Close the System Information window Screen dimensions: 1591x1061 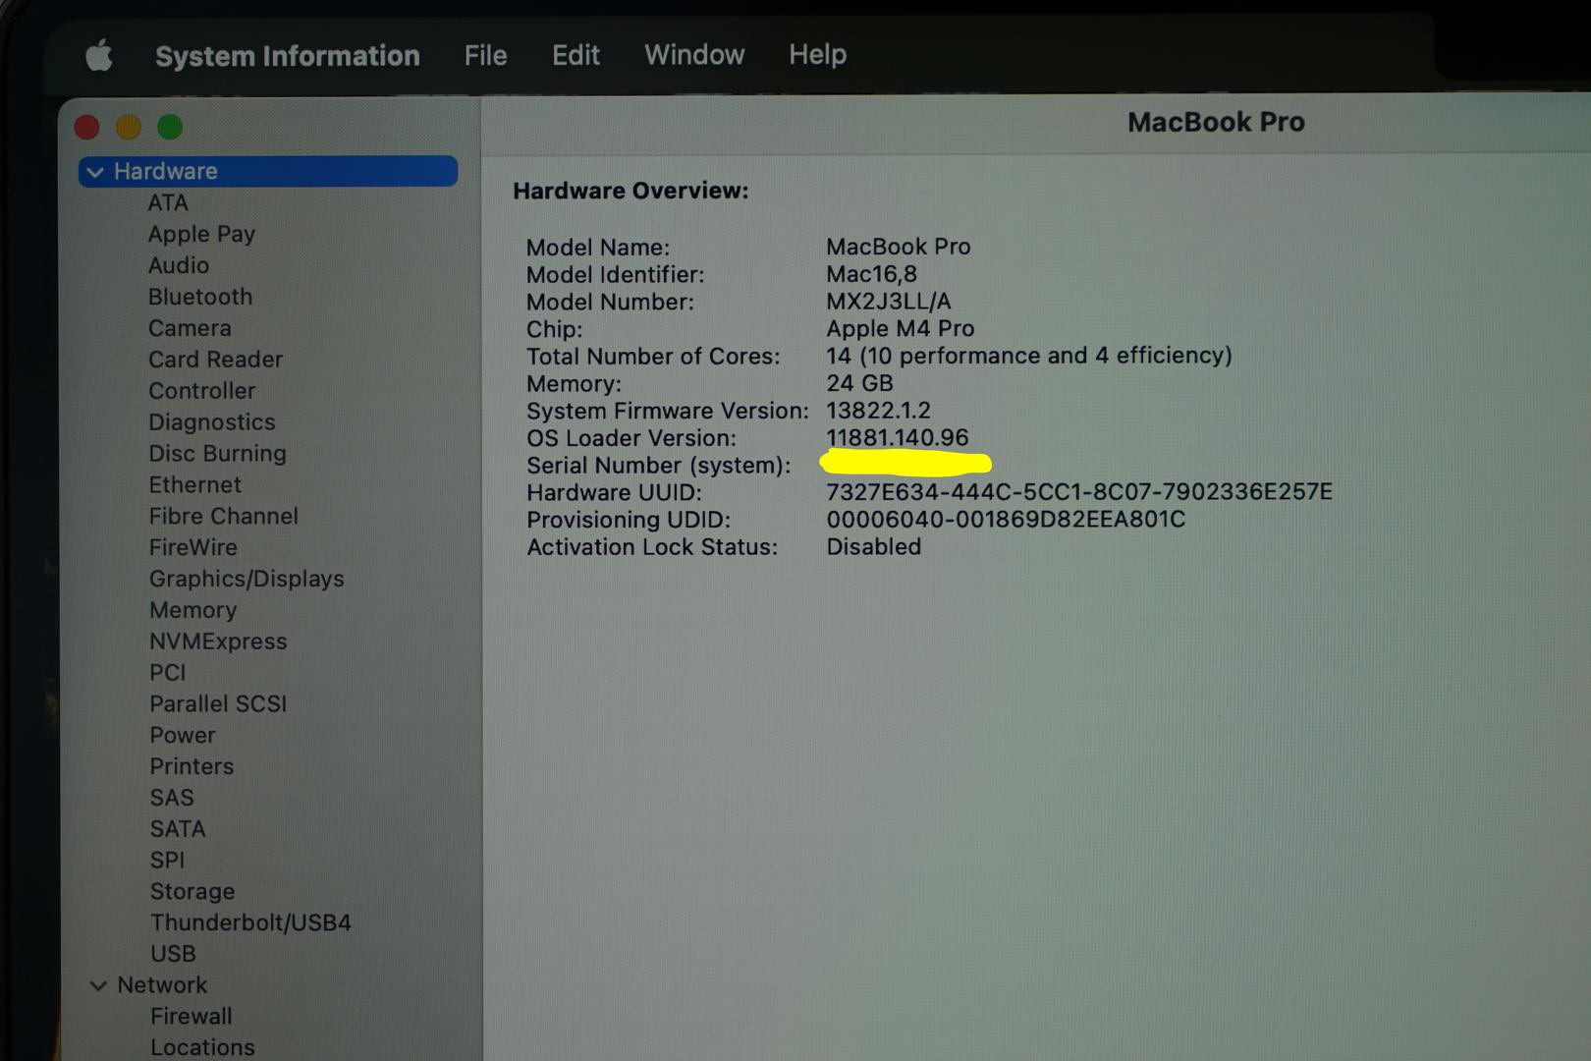pos(87,127)
